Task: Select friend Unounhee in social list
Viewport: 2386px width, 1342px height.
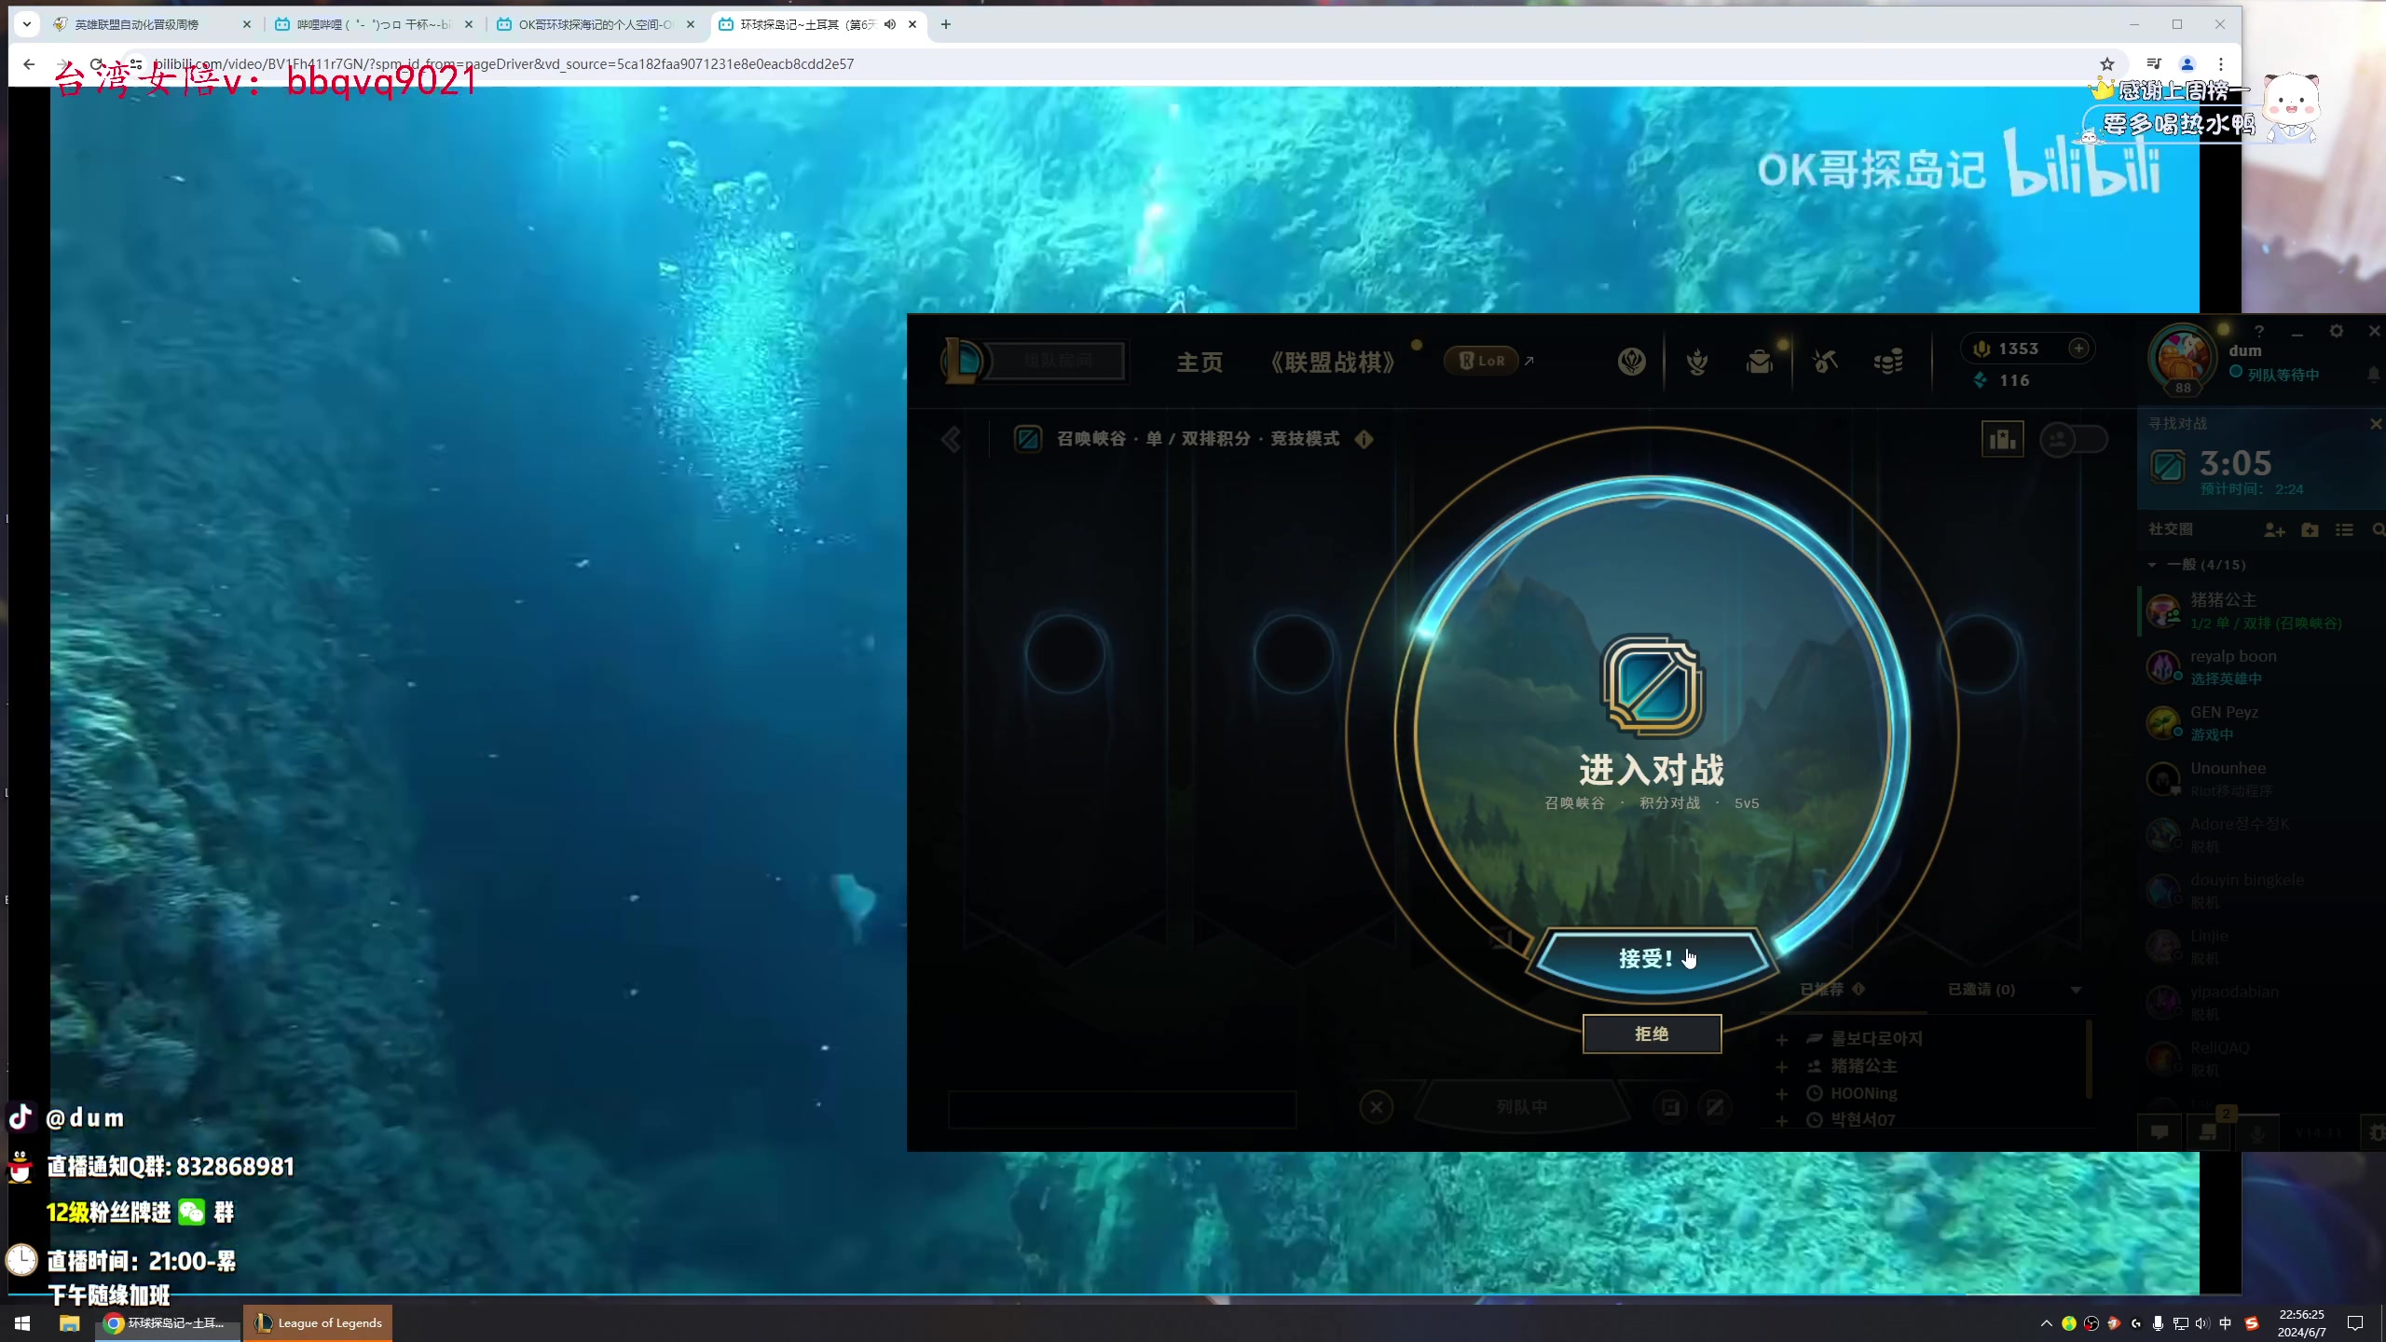Action: tap(2263, 779)
